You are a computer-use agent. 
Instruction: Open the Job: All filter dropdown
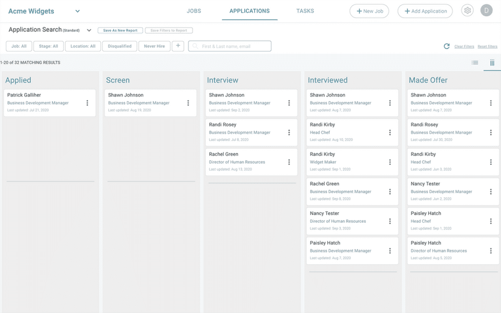coord(19,46)
